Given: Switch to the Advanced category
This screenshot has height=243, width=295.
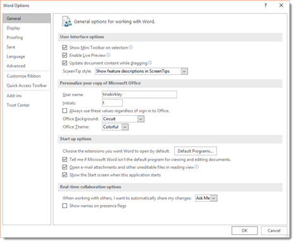Looking at the screenshot, I should pyautogui.click(x=27, y=66).
